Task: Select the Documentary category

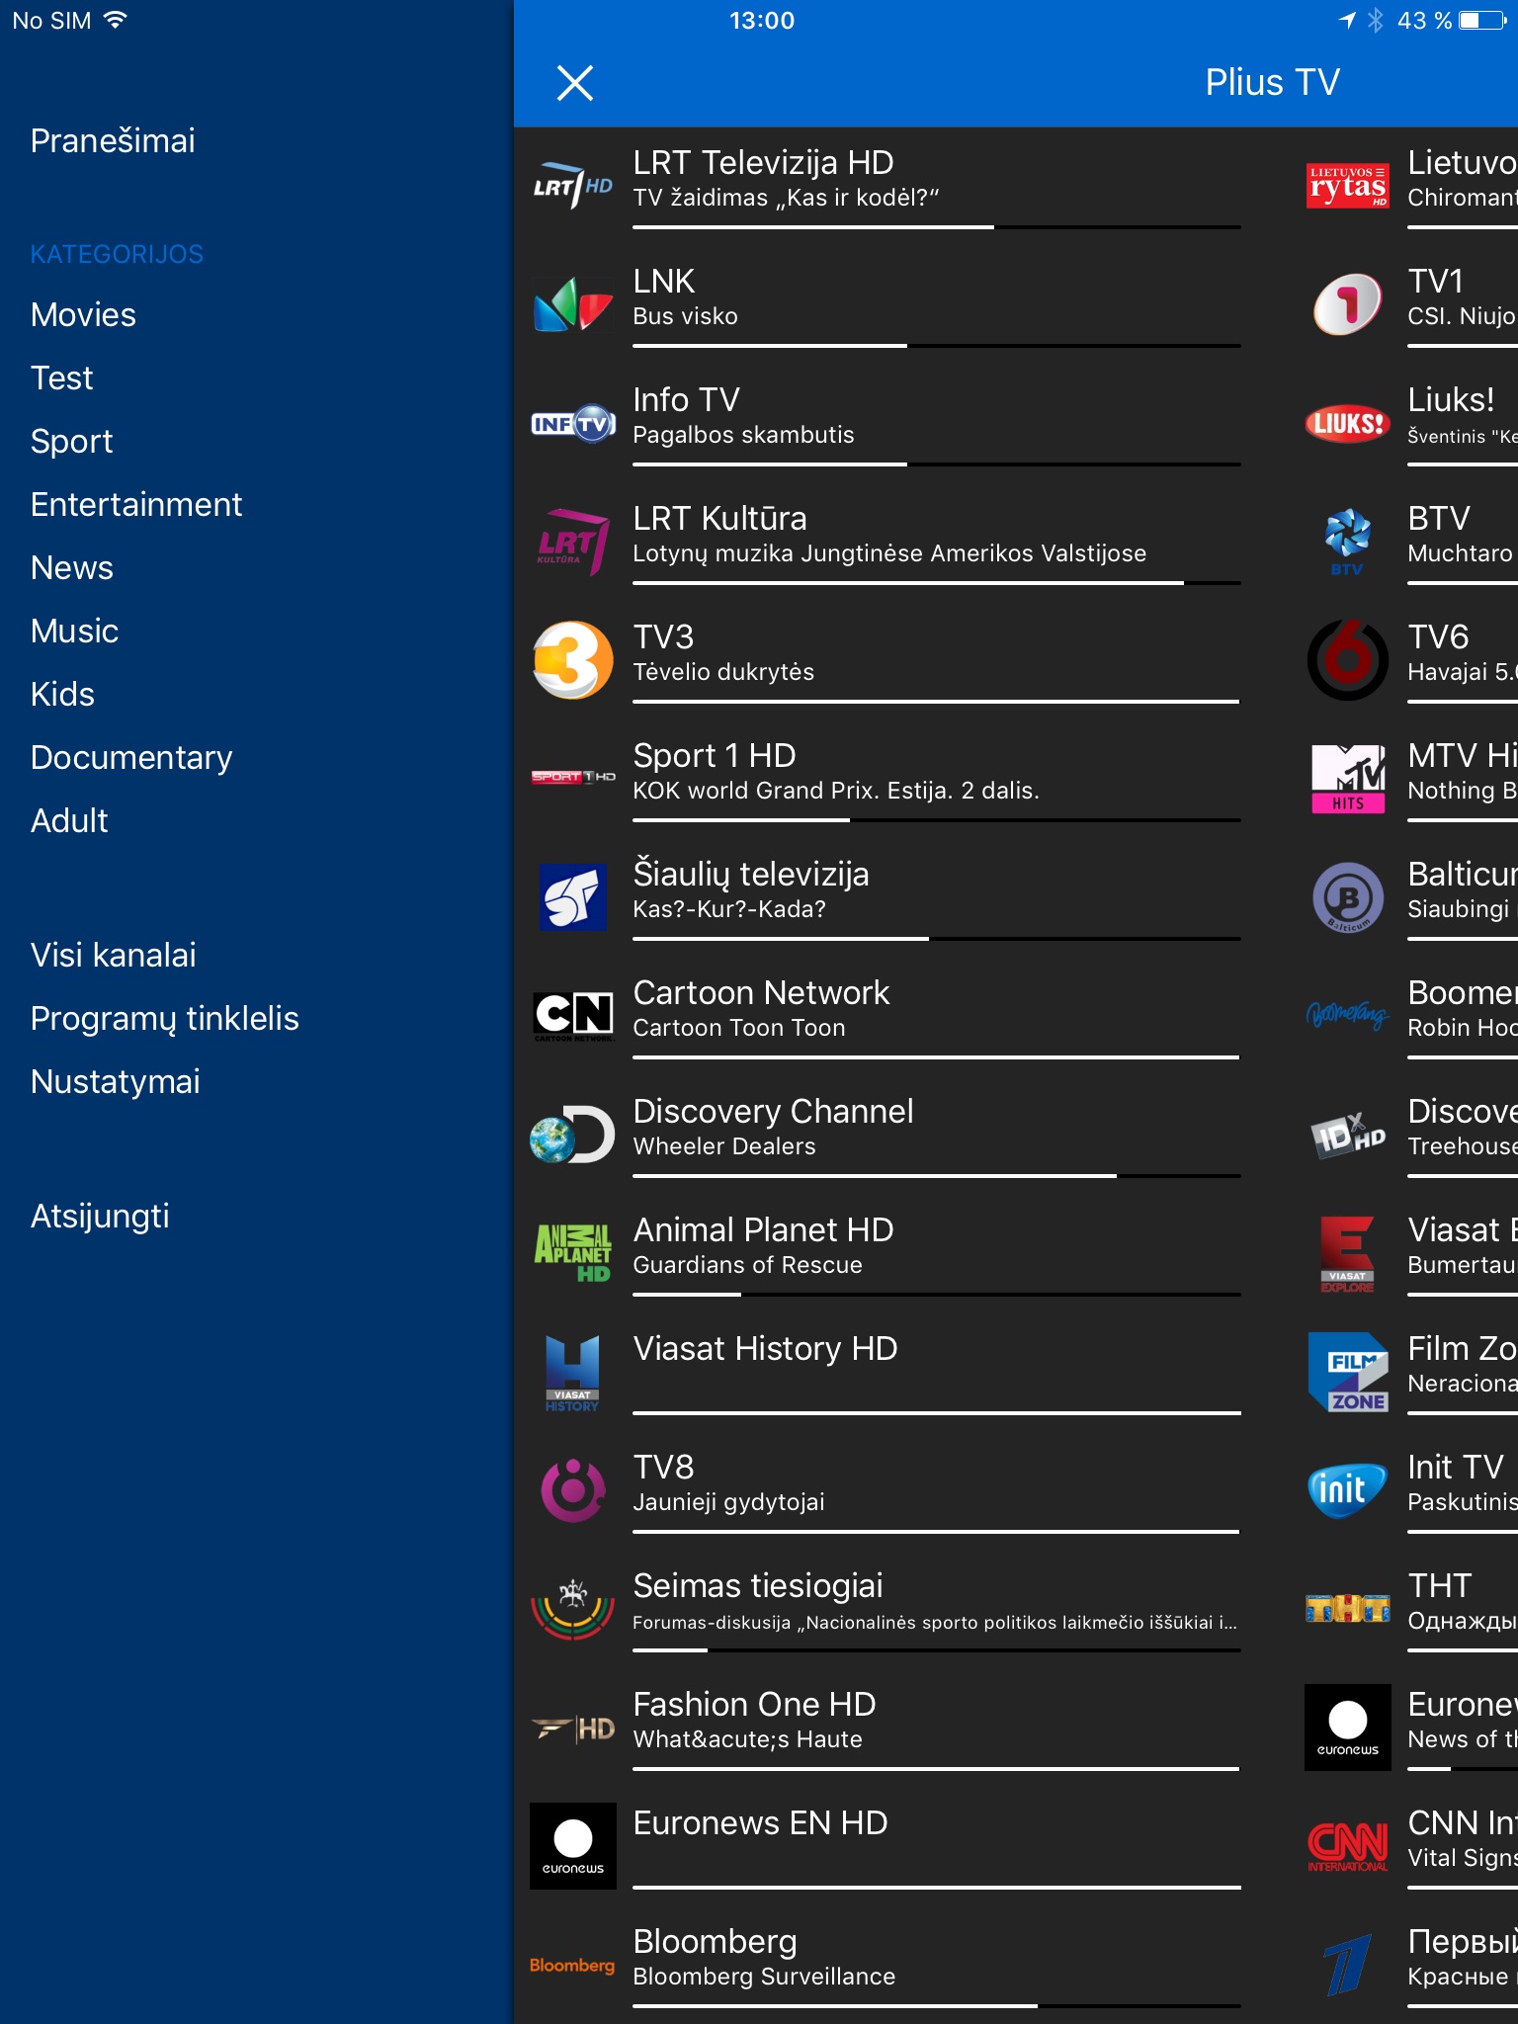Action: pyautogui.click(x=131, y=757)
